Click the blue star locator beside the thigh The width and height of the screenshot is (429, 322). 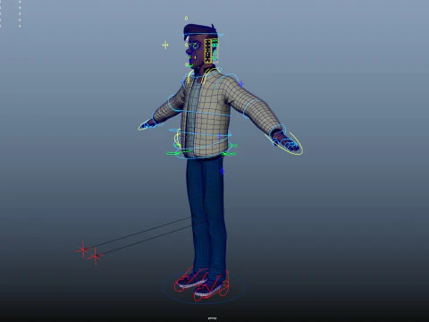coord(222,171)
